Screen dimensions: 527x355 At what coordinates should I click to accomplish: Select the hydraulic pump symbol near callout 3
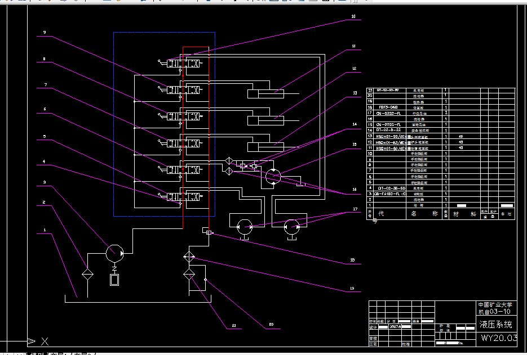[x=114, y=253]
